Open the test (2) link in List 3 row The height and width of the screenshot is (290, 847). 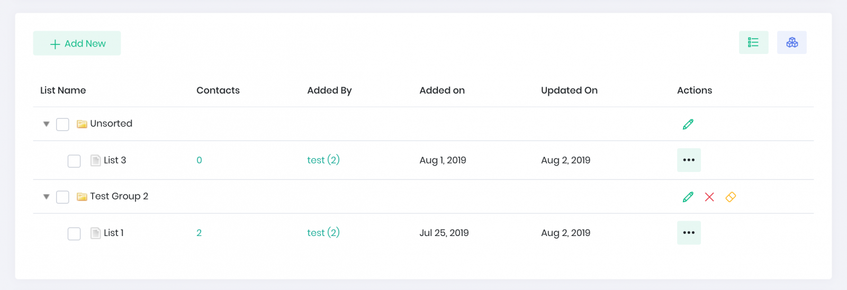point(323,160)
